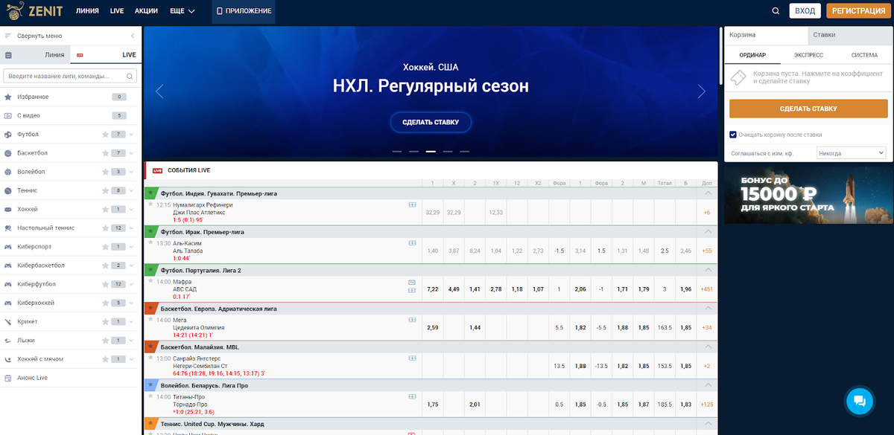894x435 pixels.
Task: Open ЛИНИЯ in top navigation
Action: pos(87,11)
